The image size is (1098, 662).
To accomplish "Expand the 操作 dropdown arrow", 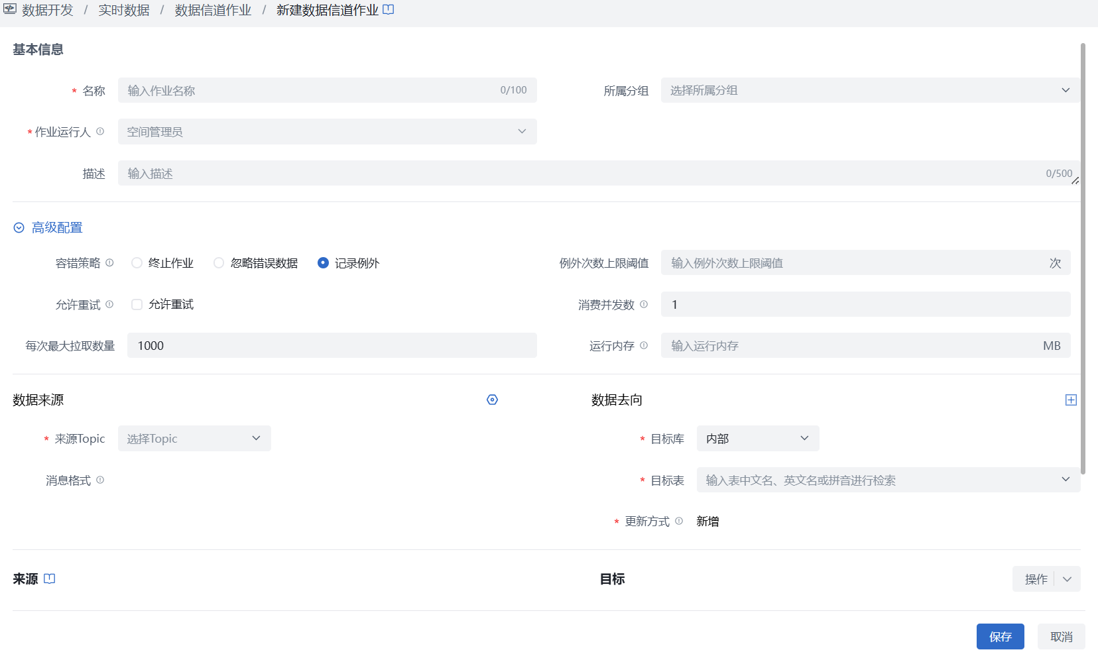I will click(x=1067, y=579).
